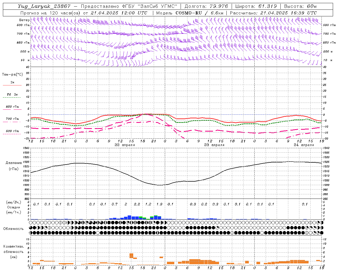Screen dimensions: 337x270
Task: Select the Облачность cloud cover label
Action: click(x=13, y=229)
